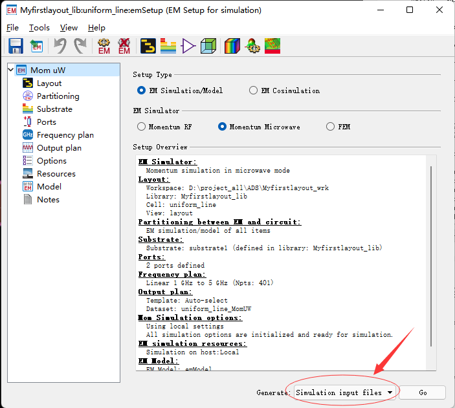Click the Substrate heading in overview

pyautogui.click(x=161, y=239)
